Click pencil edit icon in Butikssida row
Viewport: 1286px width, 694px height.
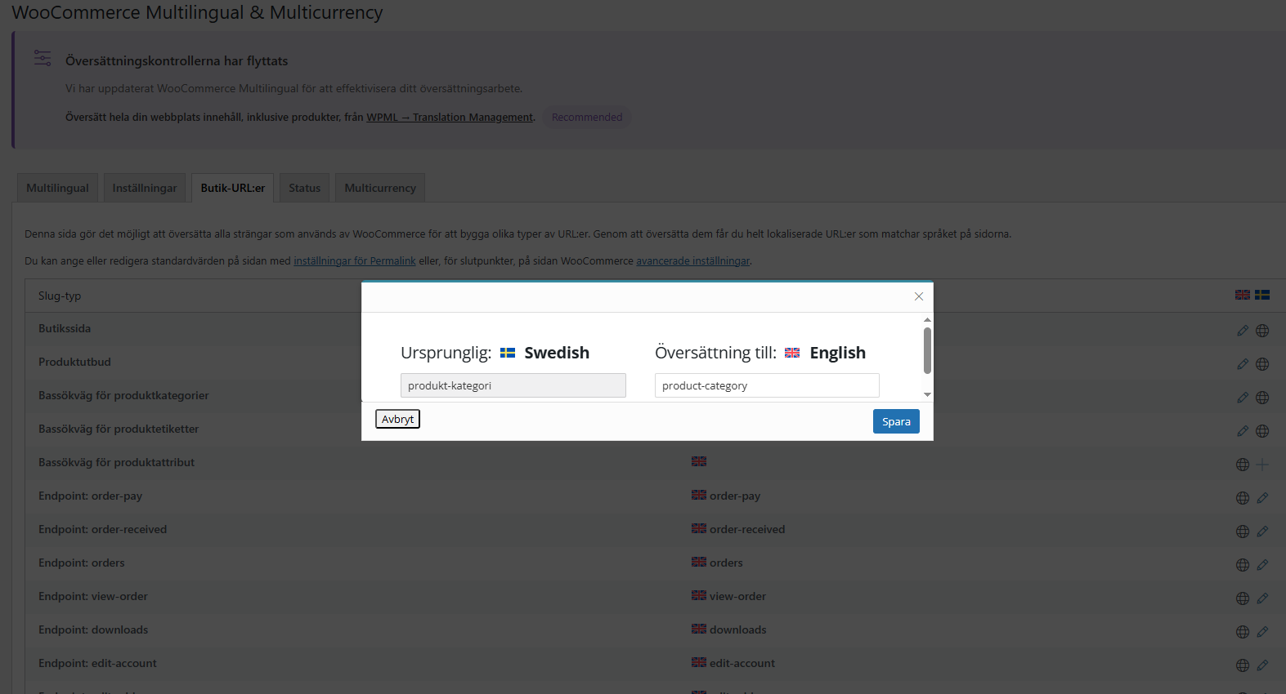point(1243,331)
